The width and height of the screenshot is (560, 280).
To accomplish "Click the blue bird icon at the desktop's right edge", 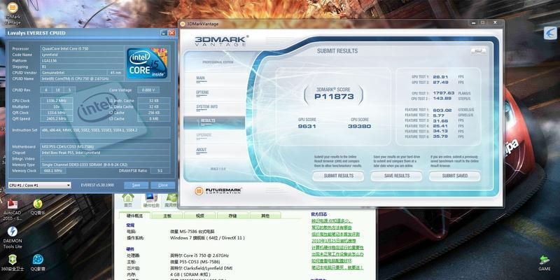I will (550, 33).
